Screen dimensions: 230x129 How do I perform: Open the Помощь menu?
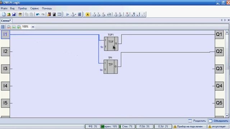[x=47, y=9]
